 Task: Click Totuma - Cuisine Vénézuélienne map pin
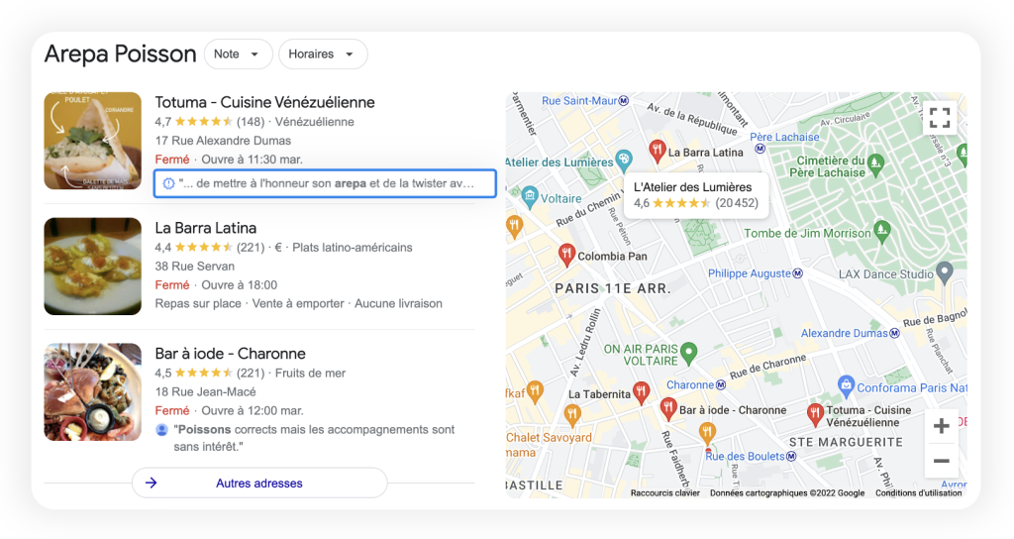coord(815,413)
